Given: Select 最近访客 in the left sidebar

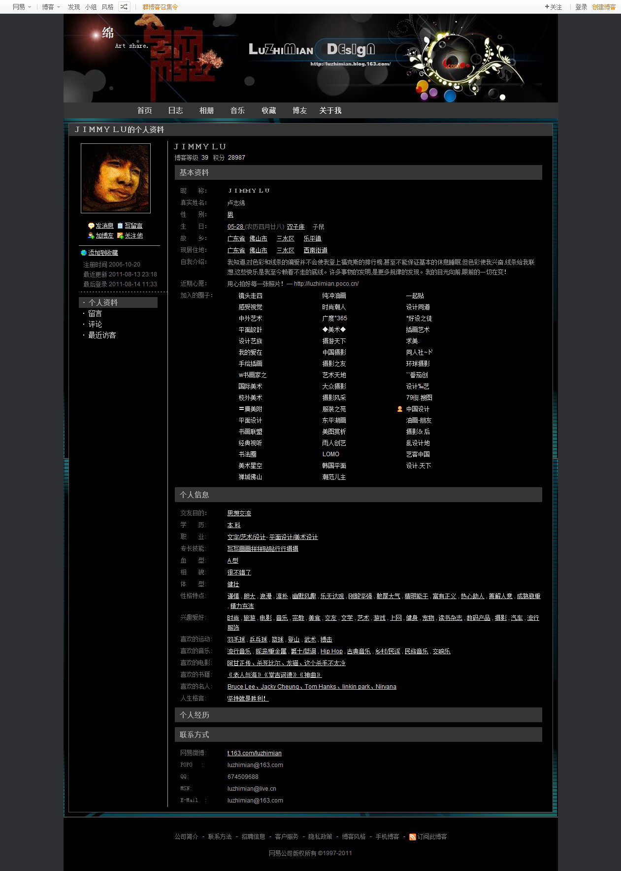Looking at the screenshot, I should point(102,335).
